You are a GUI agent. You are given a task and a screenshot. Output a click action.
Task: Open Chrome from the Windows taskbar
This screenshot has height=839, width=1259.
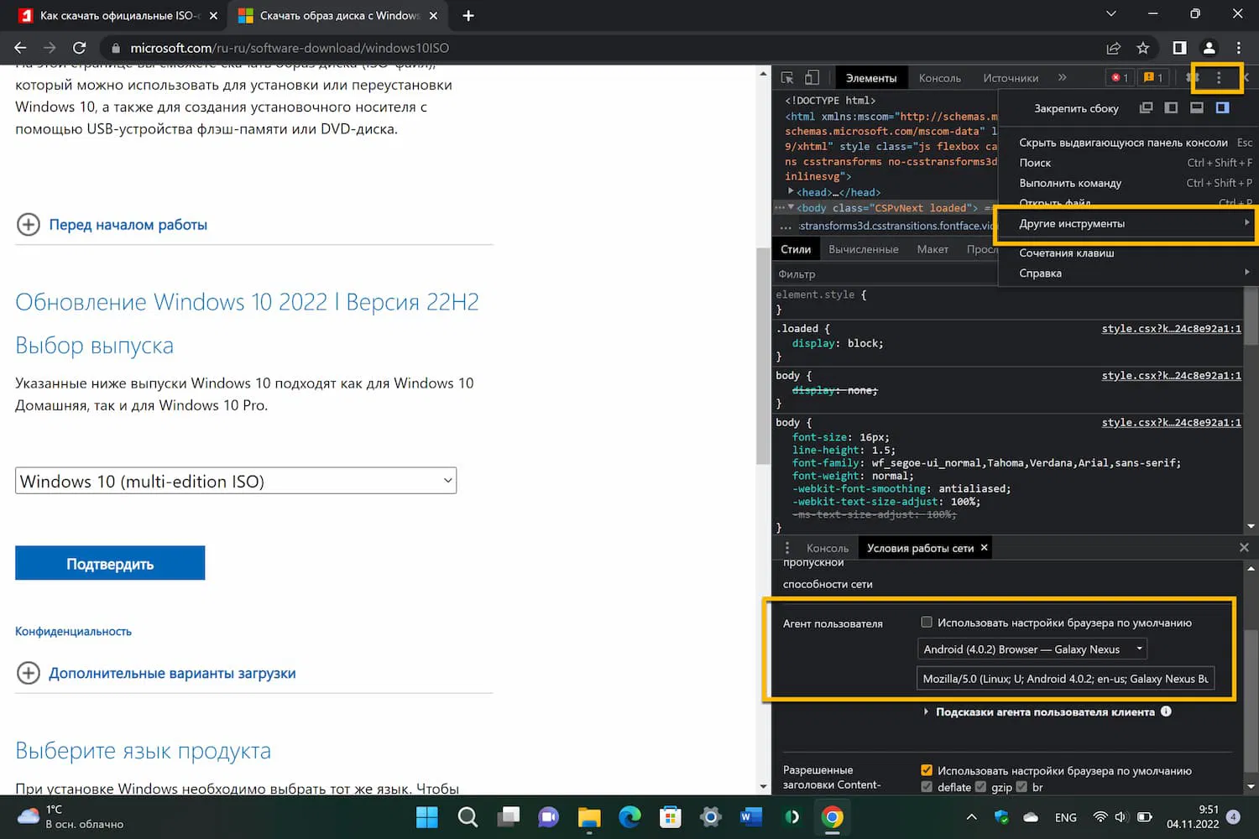tap(832, 817)
